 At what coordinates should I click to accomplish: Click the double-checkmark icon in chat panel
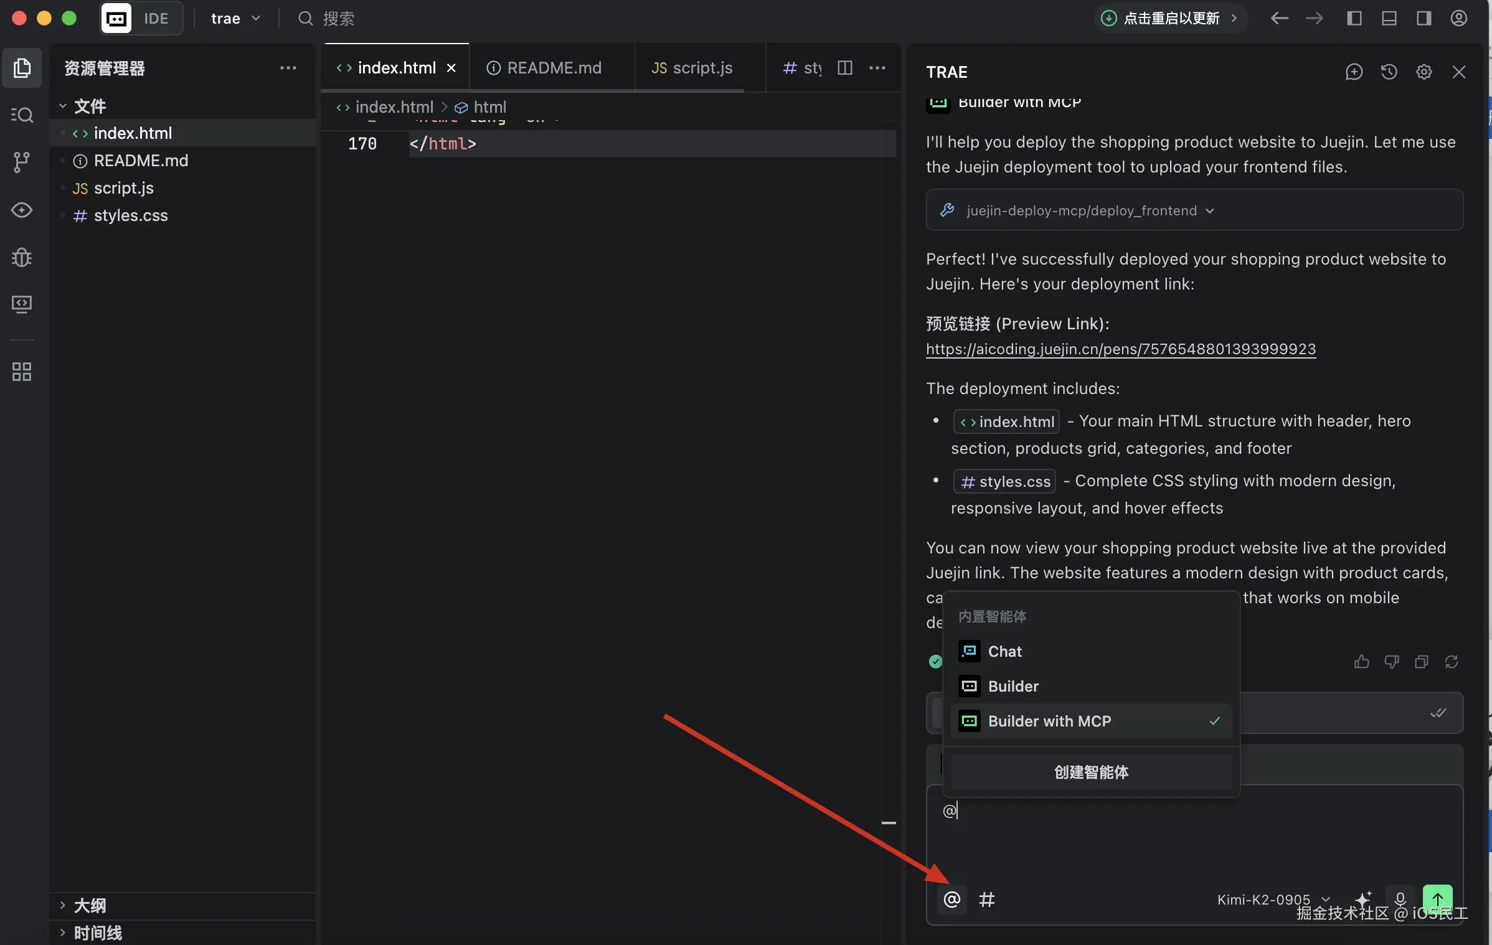(x=1437, y=713)
